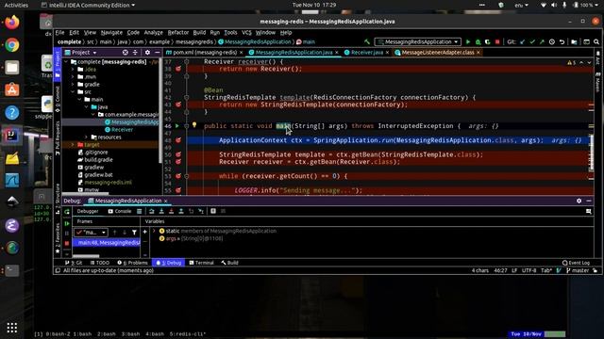Open Project panel settings gear icon
Screen dimensions: 604x339
pyautogui.click(x=147, y=53)
